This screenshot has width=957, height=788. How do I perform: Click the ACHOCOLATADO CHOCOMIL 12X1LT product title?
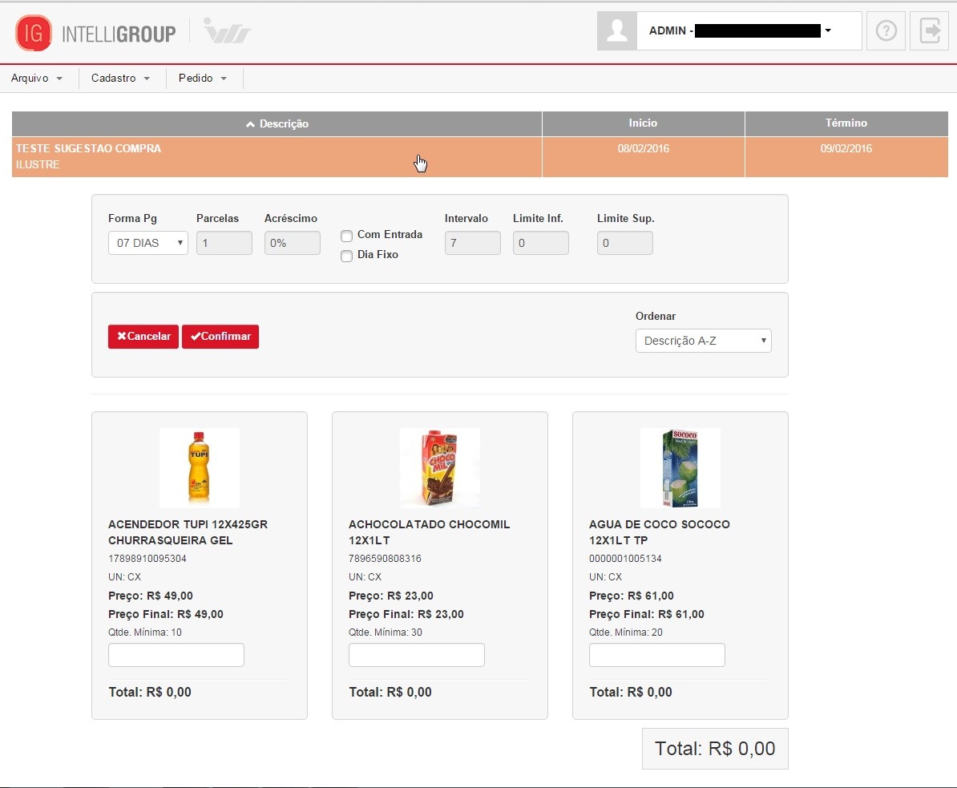tap(430, 532)
